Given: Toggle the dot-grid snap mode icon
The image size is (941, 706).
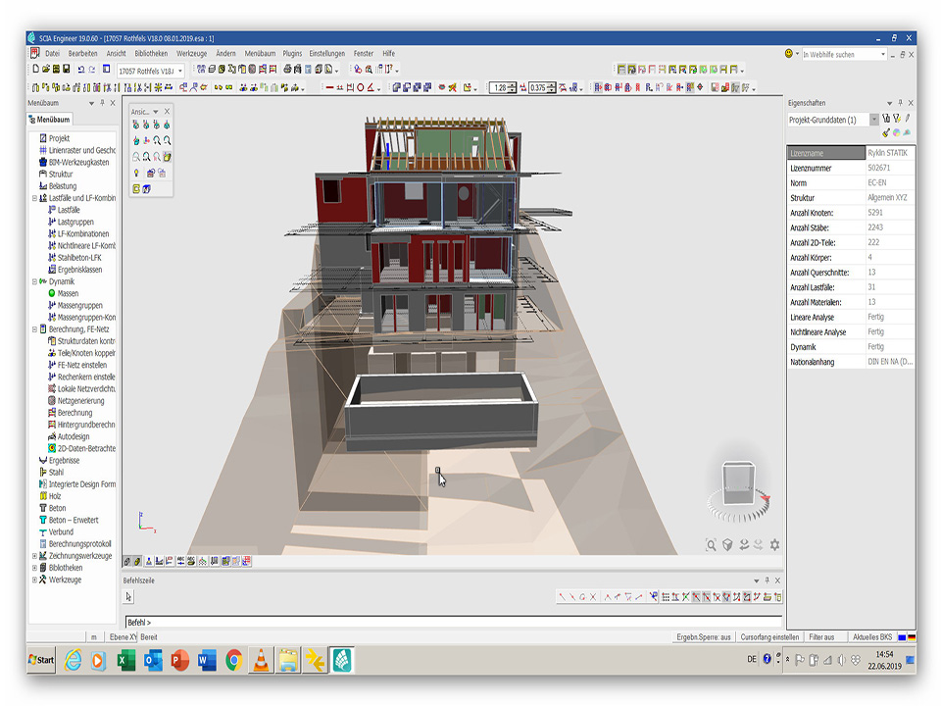Looking at the screenshot, I should point(667,596).
